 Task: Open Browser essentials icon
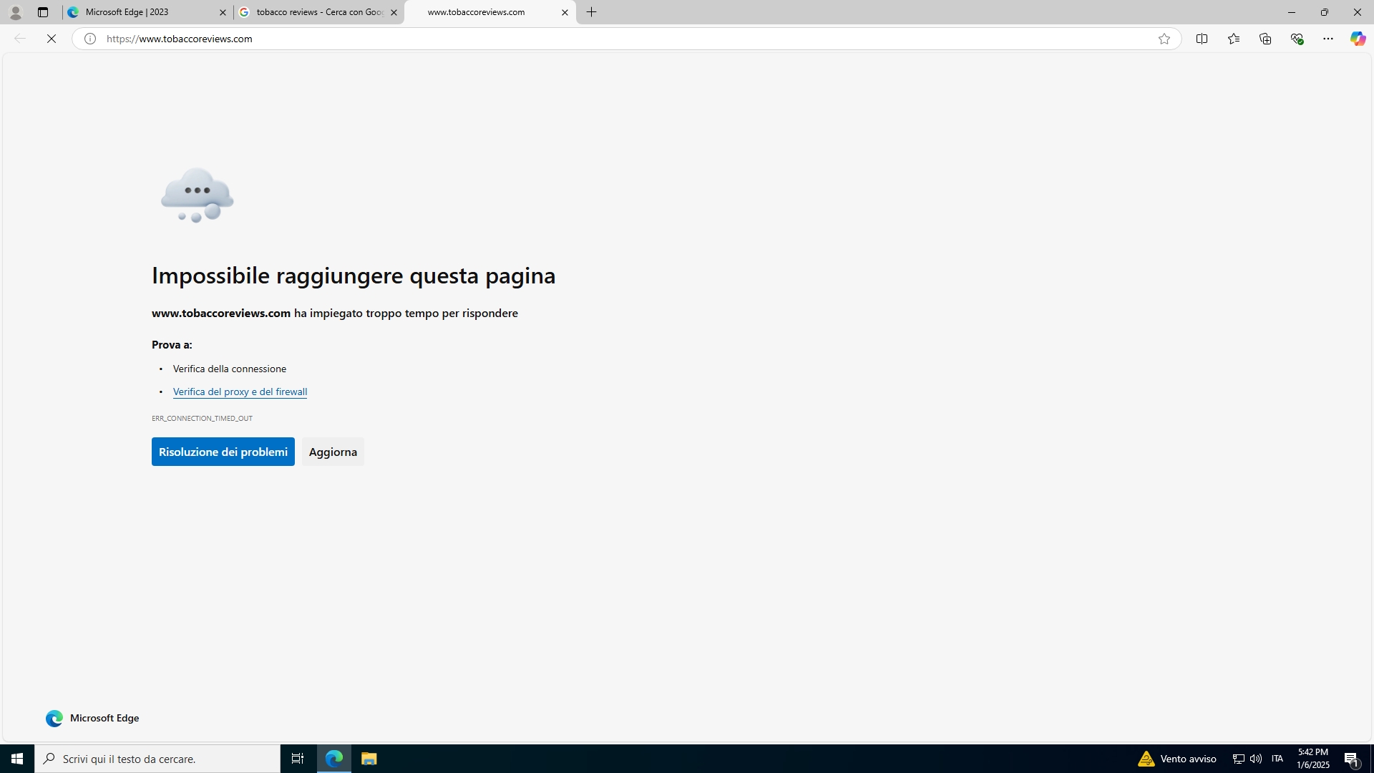tap(1297, 39)
